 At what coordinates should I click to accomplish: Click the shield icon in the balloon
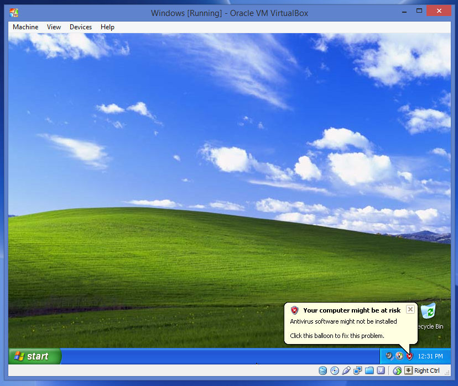click(x=294, y=310)
